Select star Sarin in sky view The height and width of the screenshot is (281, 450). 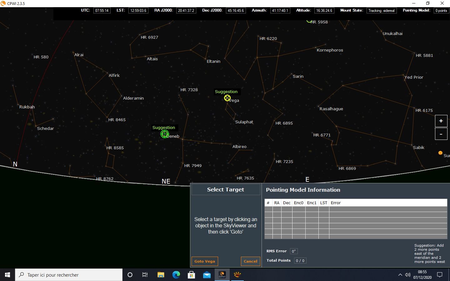(298, 76)
